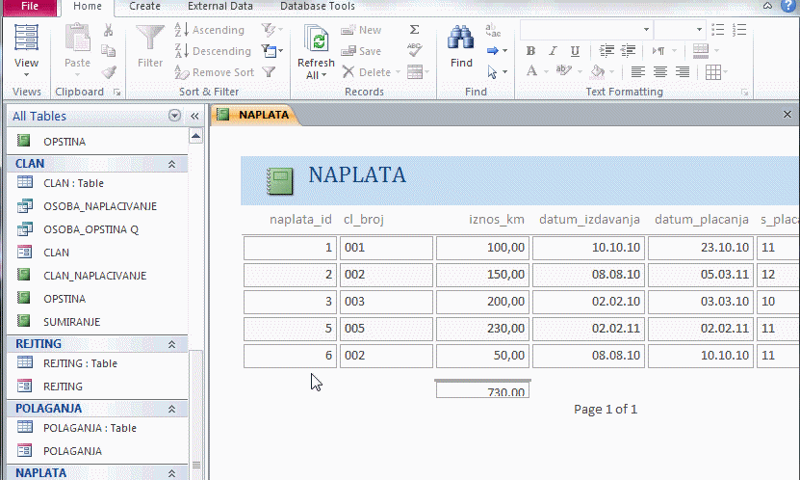Viewport: 800px width, 480px height.
Task: Click alternate row color icon
Action: (x=701, y=50)
